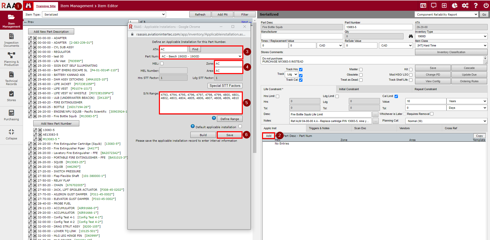This screenshot has width=490, height=240.
Task: Open the pie chart reports icon
Action: pos(455,6)
